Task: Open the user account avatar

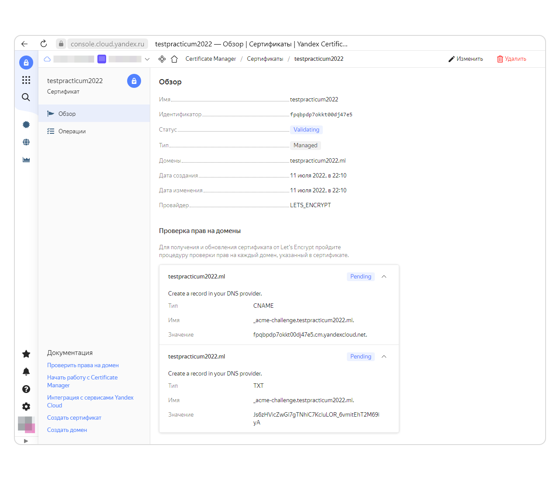Action: 26,424
